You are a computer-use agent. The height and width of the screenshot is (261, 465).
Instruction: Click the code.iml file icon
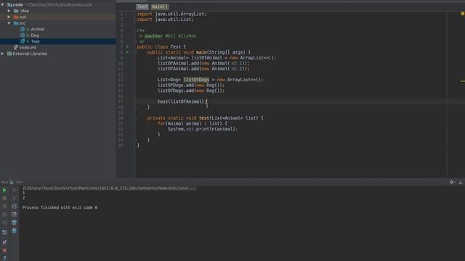16,47
